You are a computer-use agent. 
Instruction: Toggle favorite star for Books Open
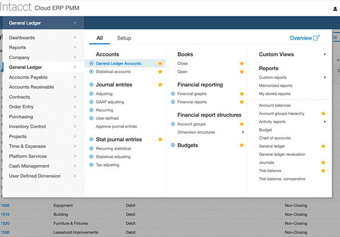tap(242, 72)
